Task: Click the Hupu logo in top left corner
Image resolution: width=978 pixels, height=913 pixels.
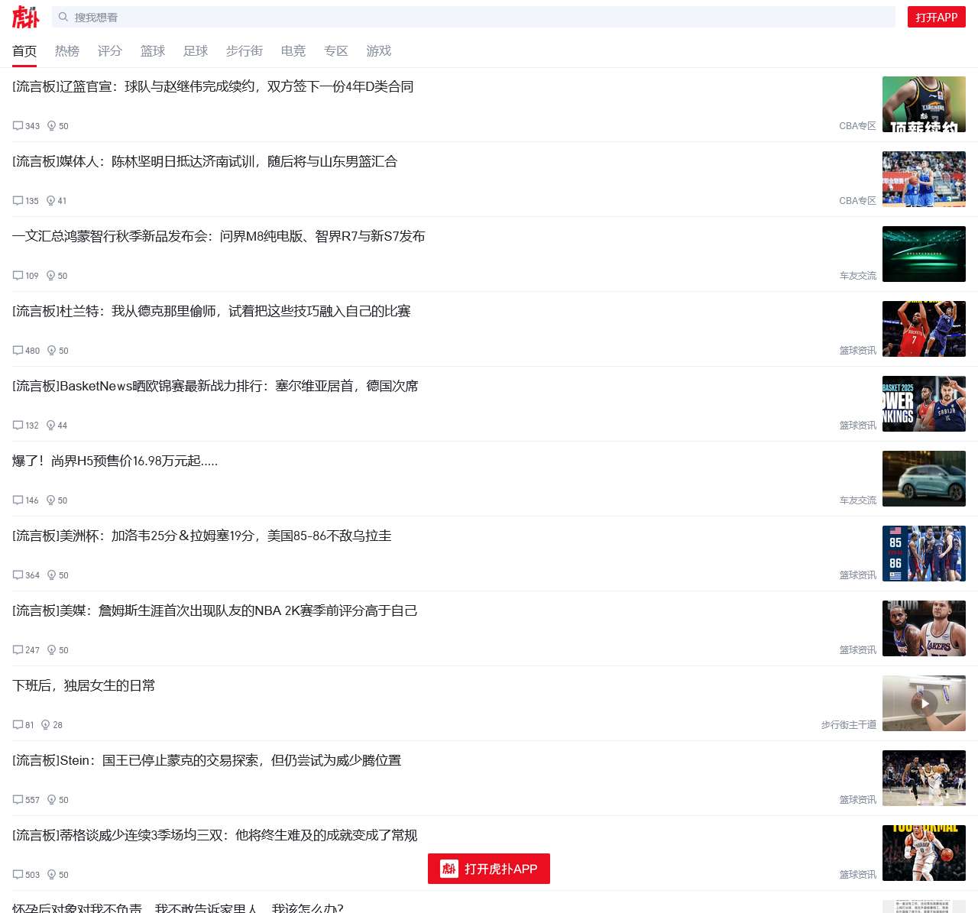Action: [24, 17]
